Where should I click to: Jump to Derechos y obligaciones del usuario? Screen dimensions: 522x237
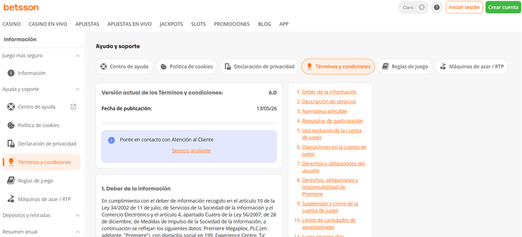click(x=333, y=167)
